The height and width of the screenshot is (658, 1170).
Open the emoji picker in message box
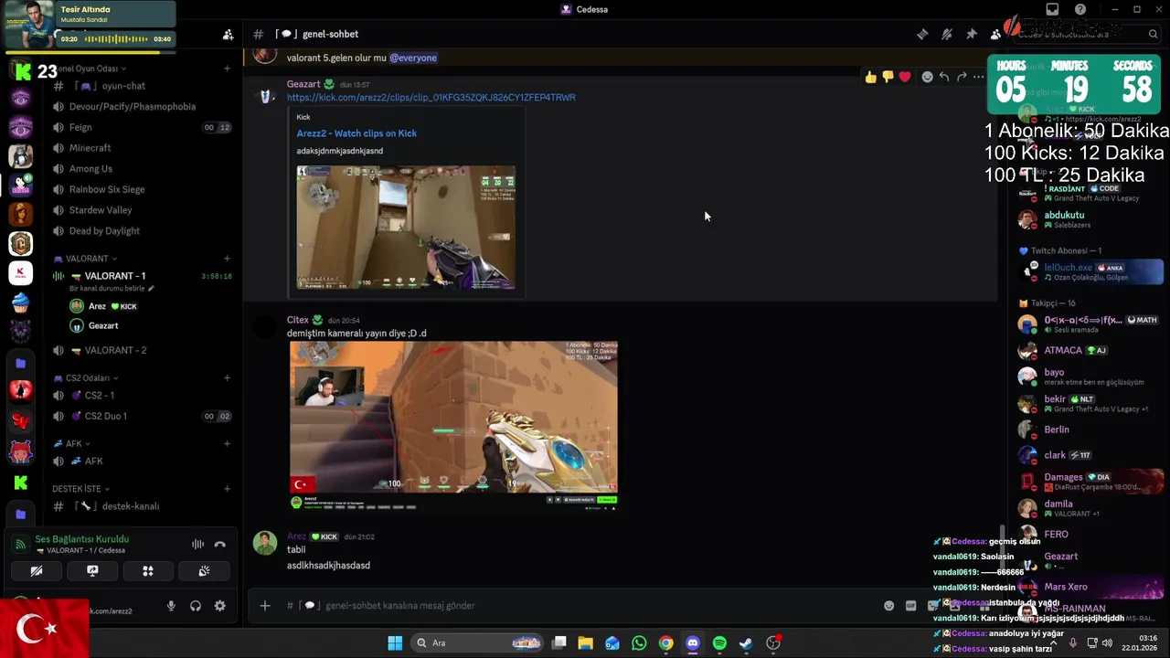(888, 605)
